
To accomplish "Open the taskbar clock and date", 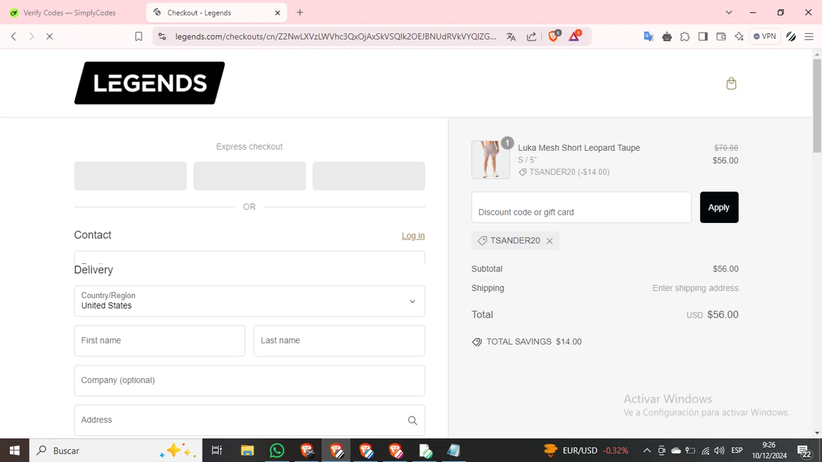I will coord(769,450).
